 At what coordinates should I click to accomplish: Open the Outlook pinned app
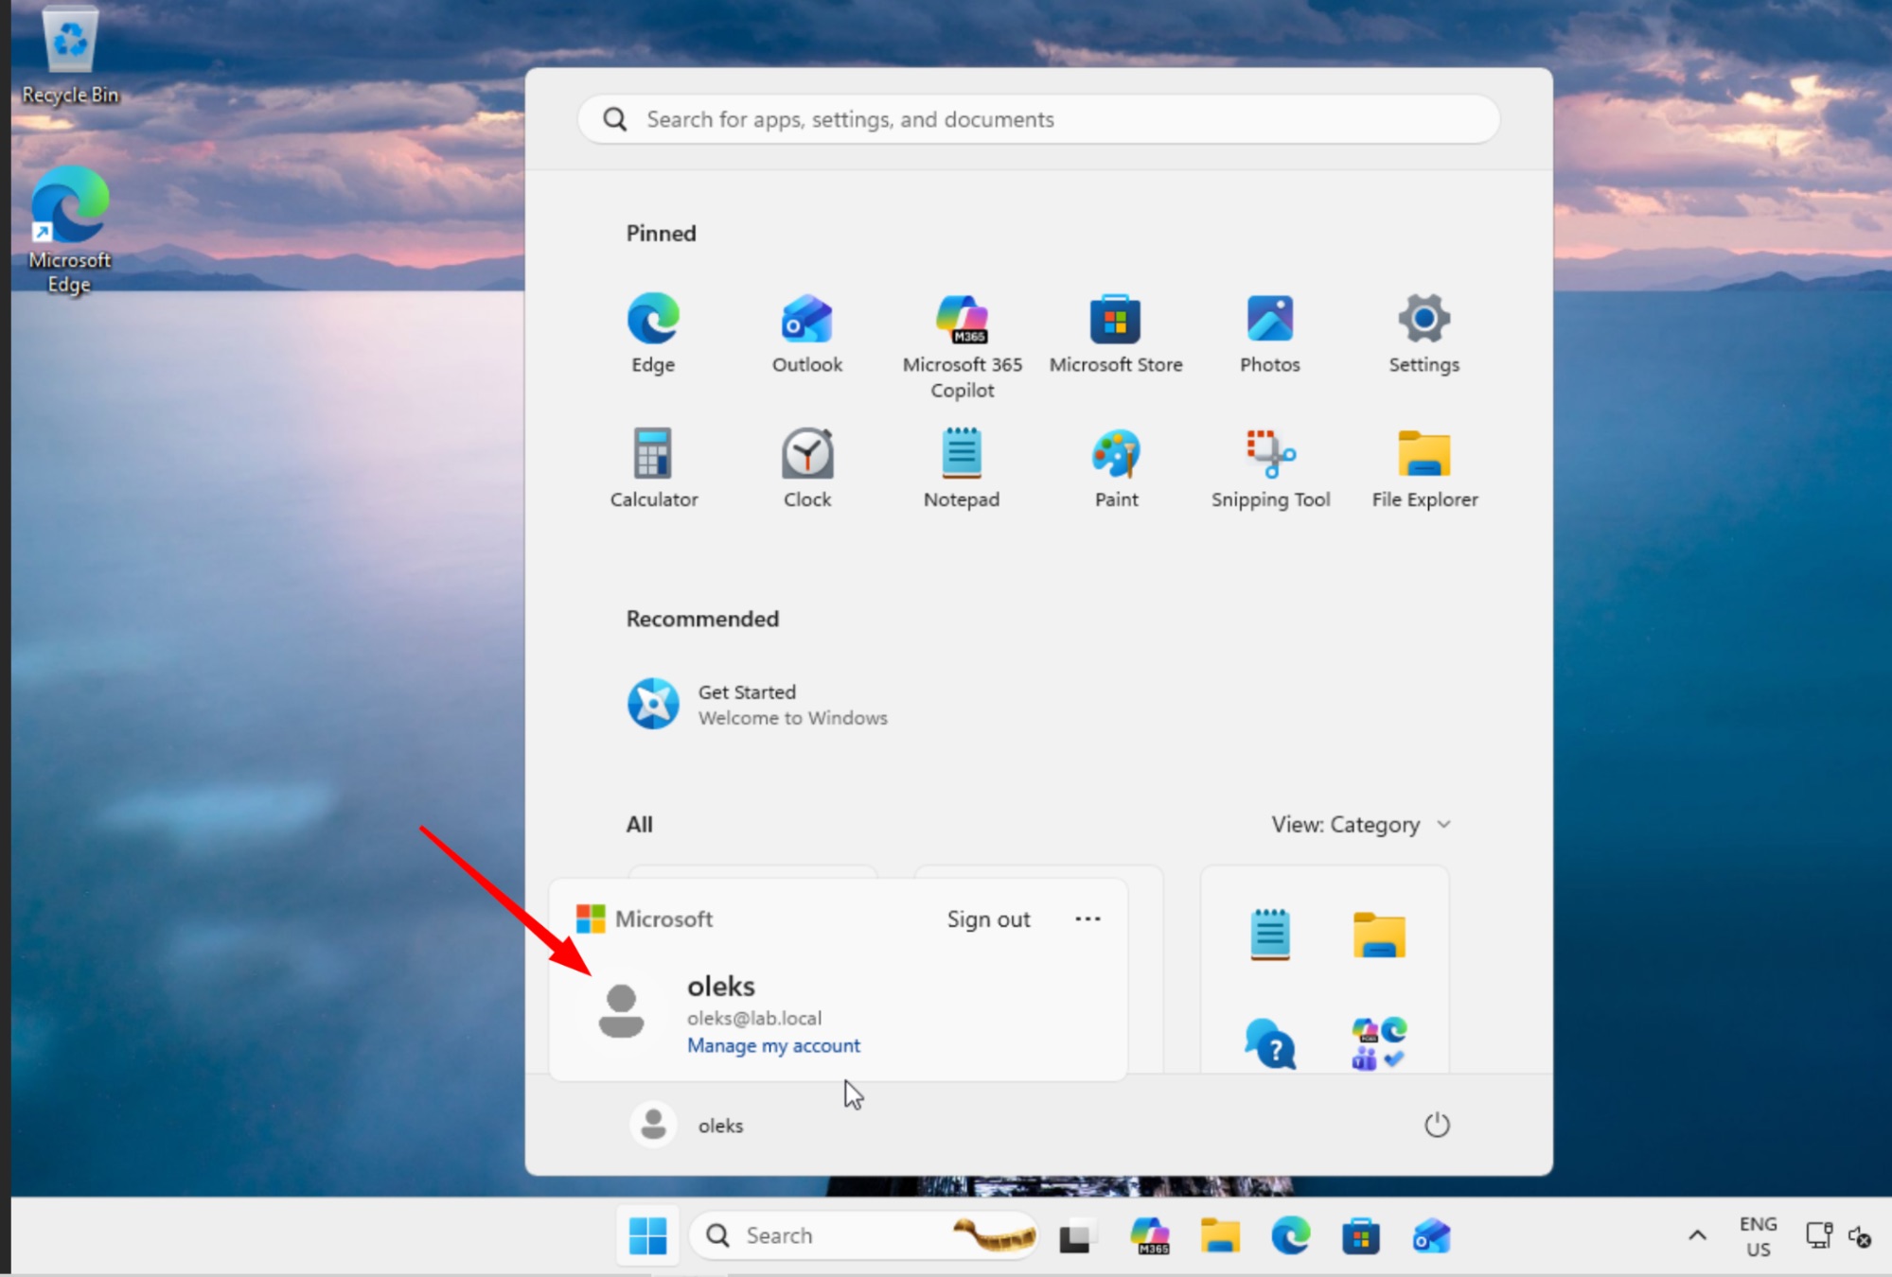pyautogui.click(x=806, y=333)
